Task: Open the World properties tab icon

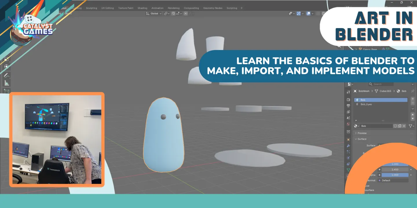Action: 348,124
